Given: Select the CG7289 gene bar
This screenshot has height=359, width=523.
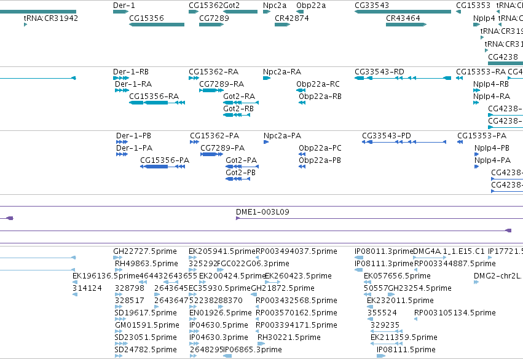Looking at the screenshot, I should pos(211,25).
